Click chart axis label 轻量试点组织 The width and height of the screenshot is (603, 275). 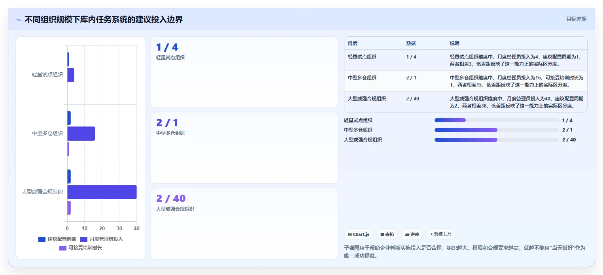point(47,75)
